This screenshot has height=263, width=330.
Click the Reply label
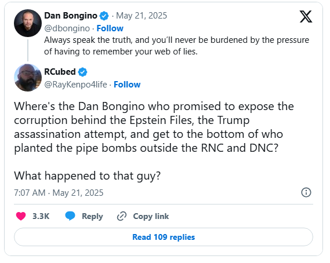coord(92,216)
